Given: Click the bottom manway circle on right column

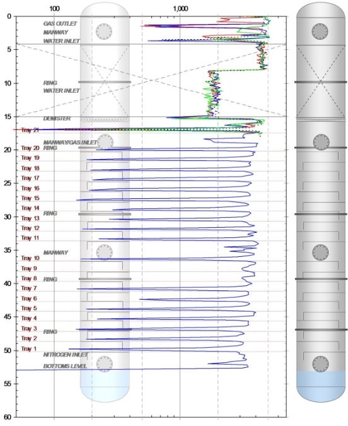Looking at the screenshot, I should pos(320,364).
